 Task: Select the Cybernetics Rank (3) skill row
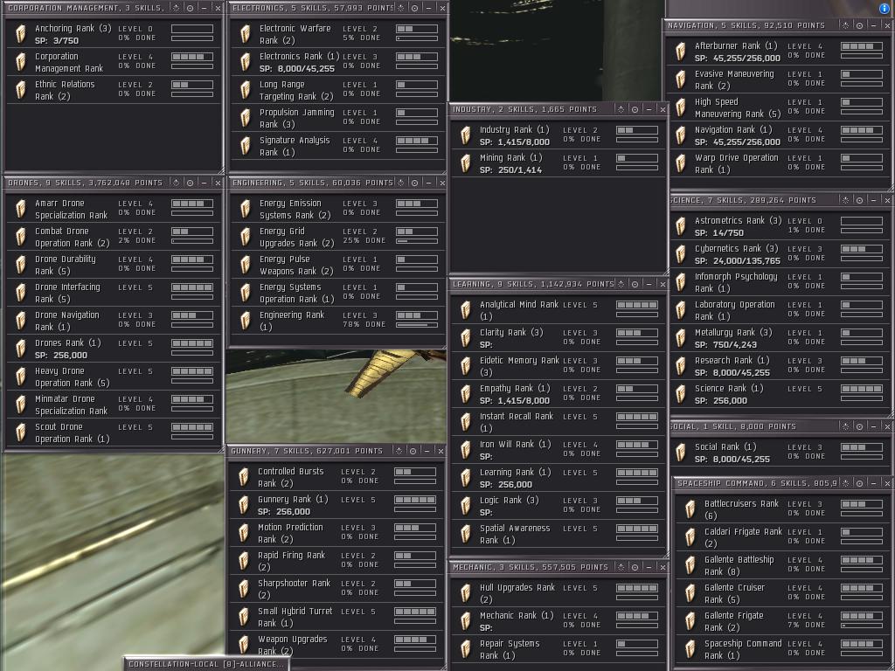[781, 254]
